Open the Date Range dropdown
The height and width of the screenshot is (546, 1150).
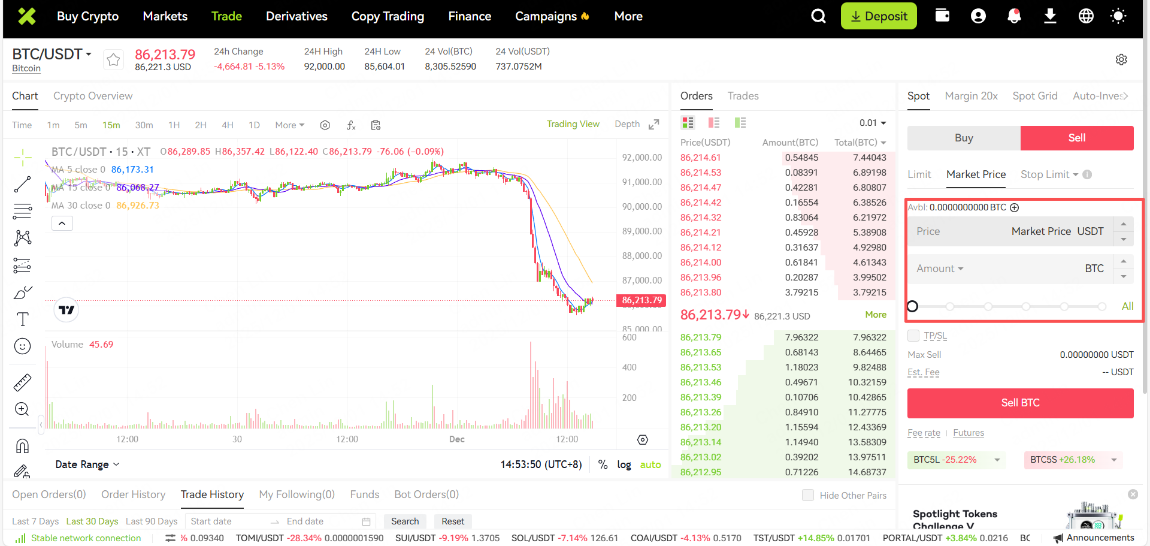(x=87, y=464)
